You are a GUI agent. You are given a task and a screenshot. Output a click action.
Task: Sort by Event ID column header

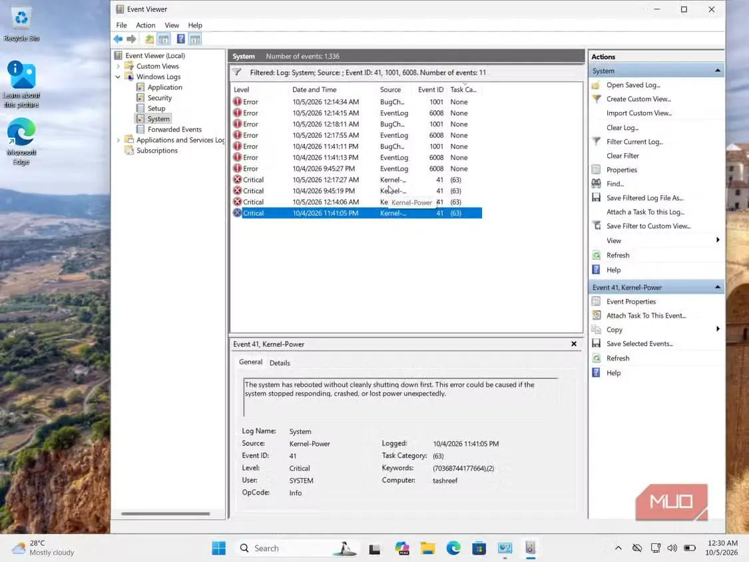tap(430, 90)
